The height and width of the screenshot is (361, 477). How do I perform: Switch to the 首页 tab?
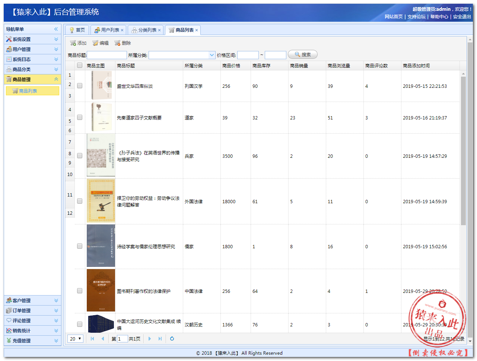coord(77,30)
